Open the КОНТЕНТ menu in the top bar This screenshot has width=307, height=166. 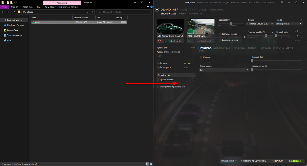[x=235, y=2]
